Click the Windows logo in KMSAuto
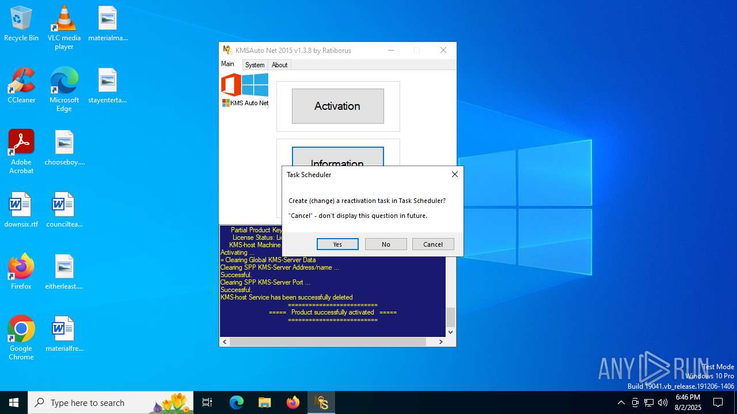Image resolution: width=737 pixels, height=414 pixels. (255, 85)
